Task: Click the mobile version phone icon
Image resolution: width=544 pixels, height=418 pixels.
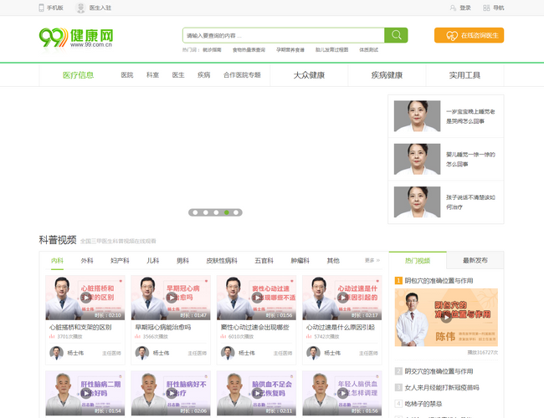Action: 42,8
